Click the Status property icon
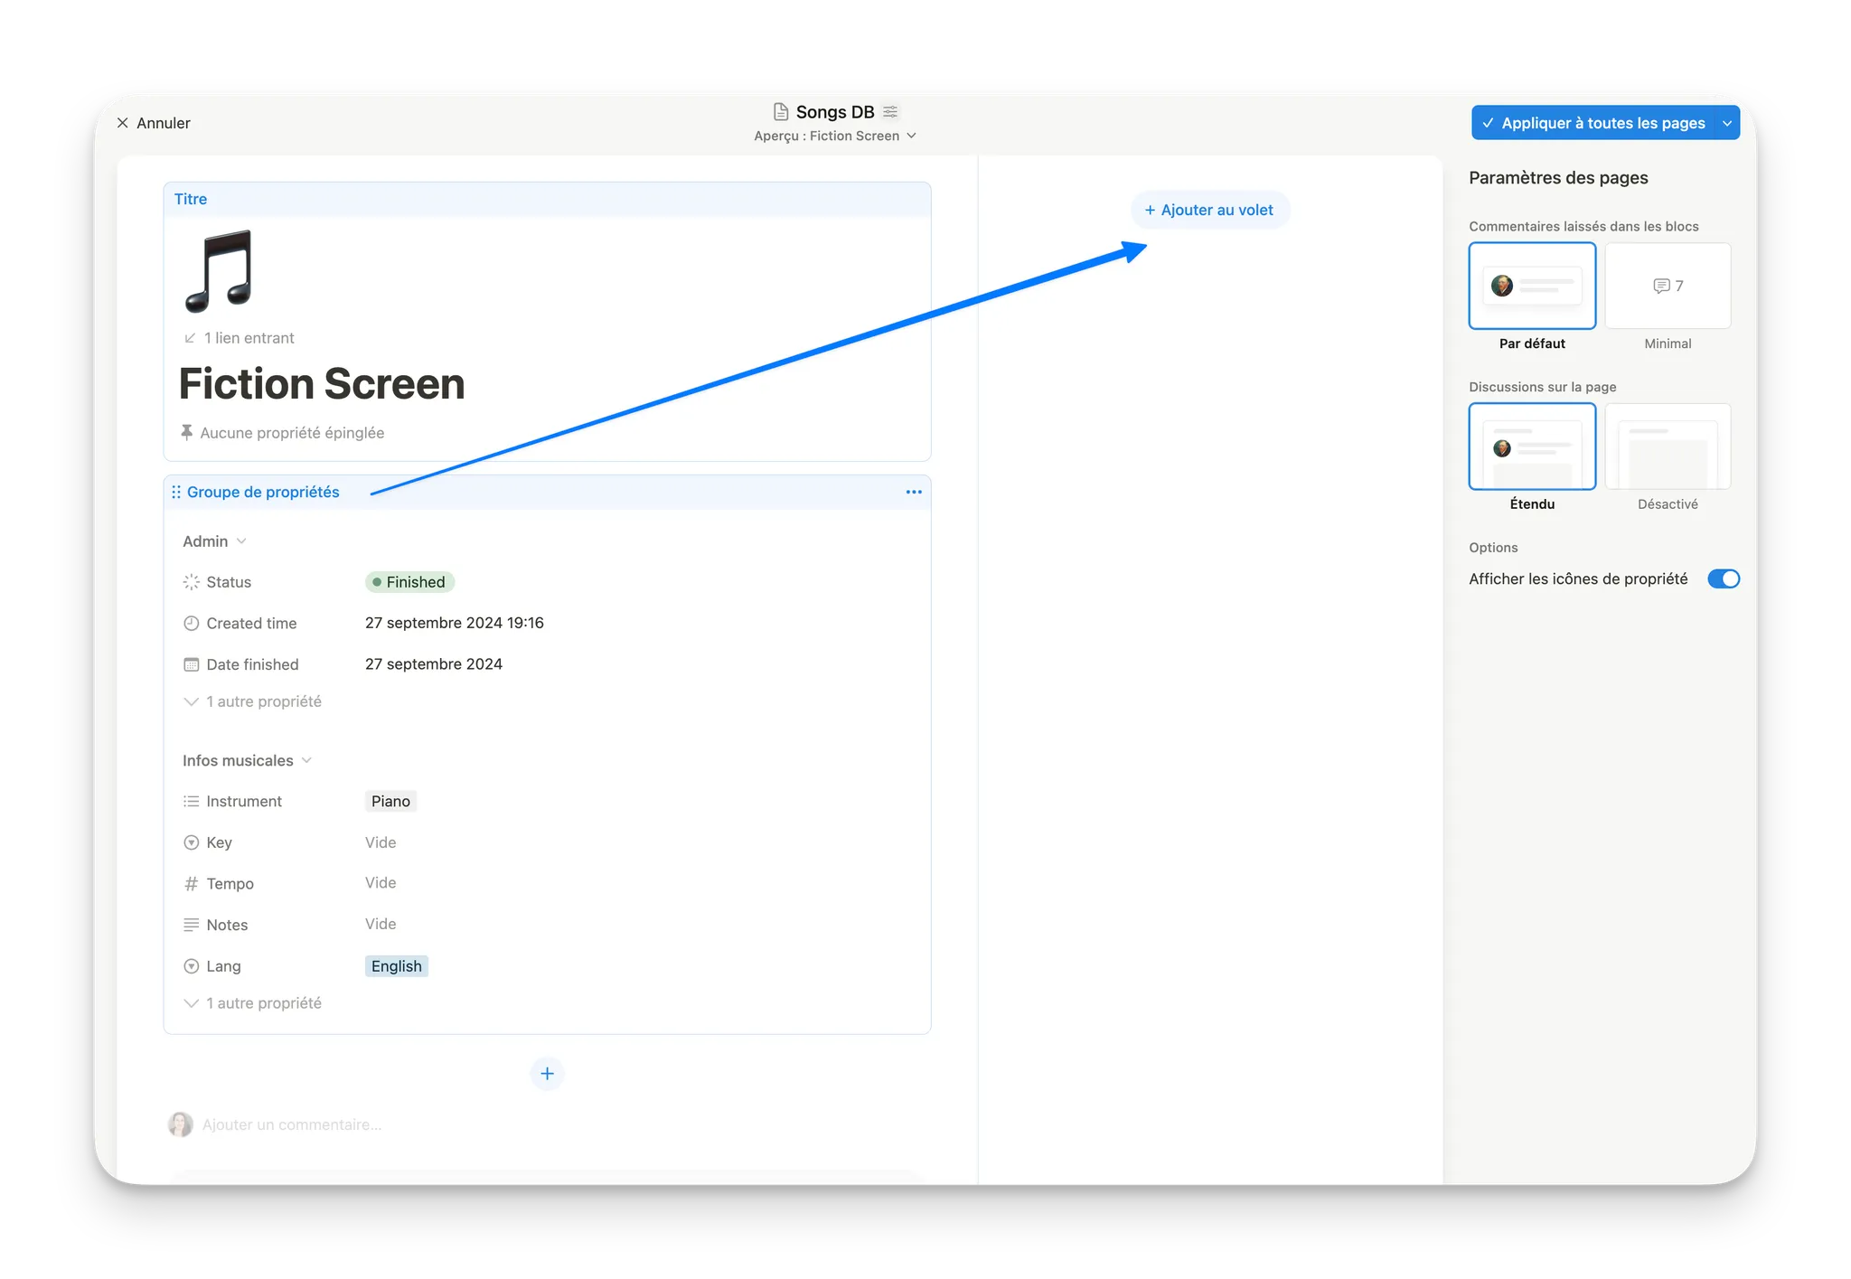This screenshot has height=1279, width=1851. pyautogui.click(x=192, y=582)
